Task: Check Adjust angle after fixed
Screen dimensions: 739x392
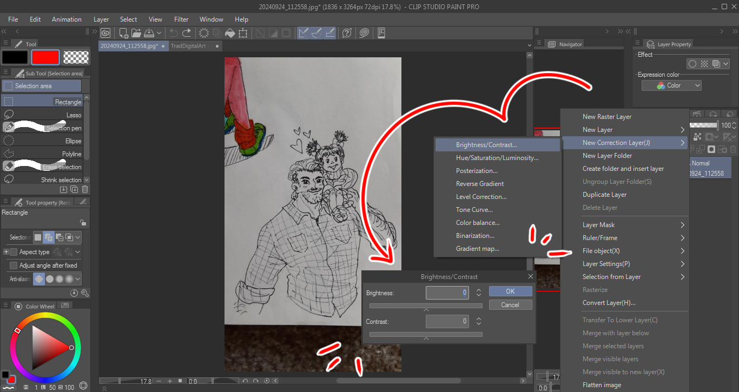Action: coord(14,265)
